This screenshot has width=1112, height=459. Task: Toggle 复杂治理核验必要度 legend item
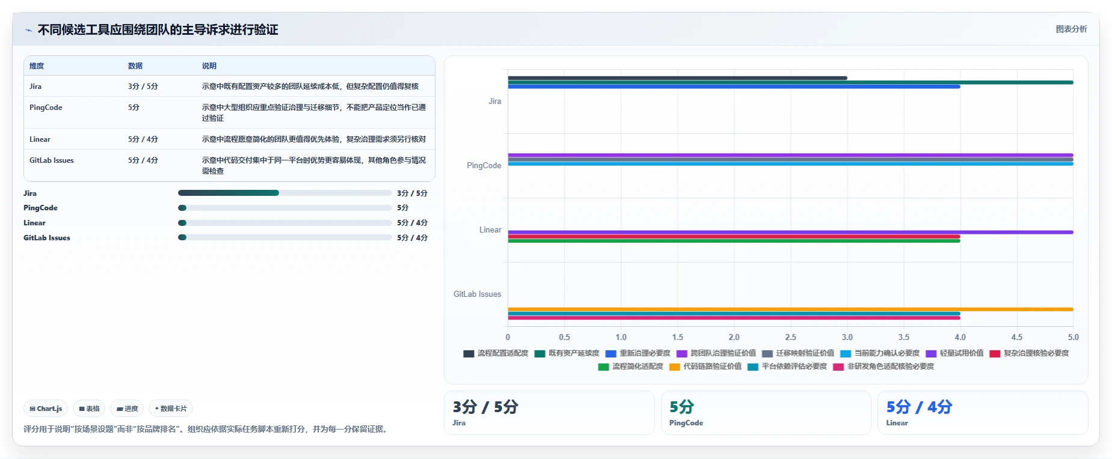coord(1029,353)
